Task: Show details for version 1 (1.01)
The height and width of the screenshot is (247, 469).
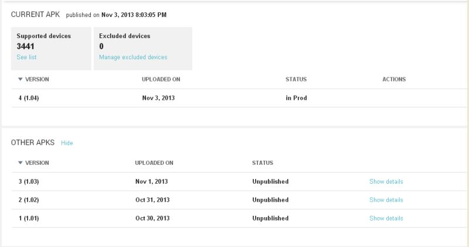Action: click(x=386, y=218)
